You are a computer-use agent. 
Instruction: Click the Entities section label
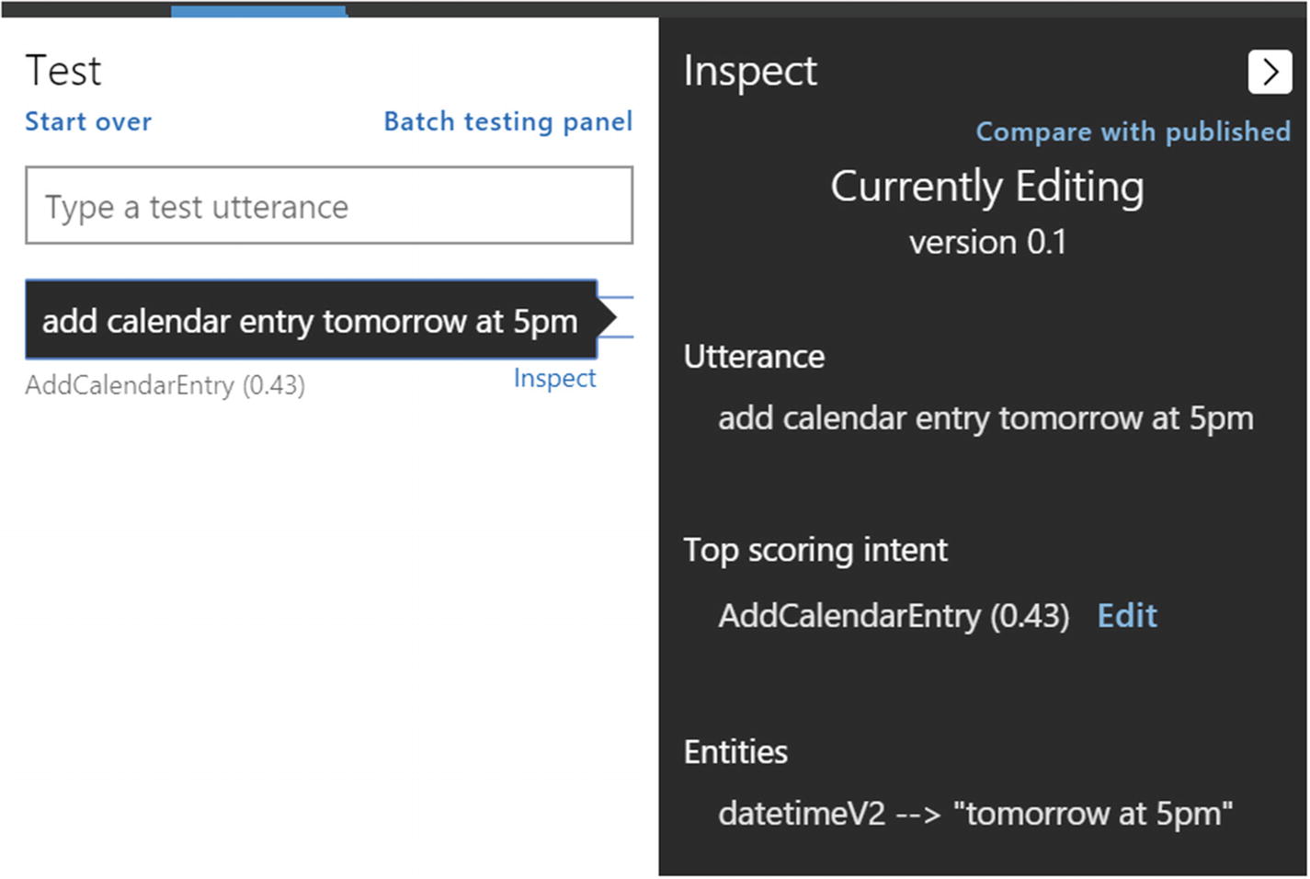pos(735,752)
